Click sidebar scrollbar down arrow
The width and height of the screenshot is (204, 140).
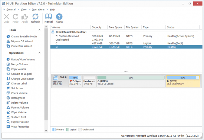click(46, 131)
